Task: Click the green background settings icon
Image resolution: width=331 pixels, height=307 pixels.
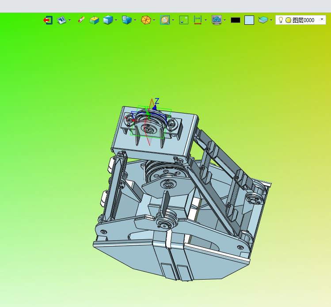Action: click(184, 20)
